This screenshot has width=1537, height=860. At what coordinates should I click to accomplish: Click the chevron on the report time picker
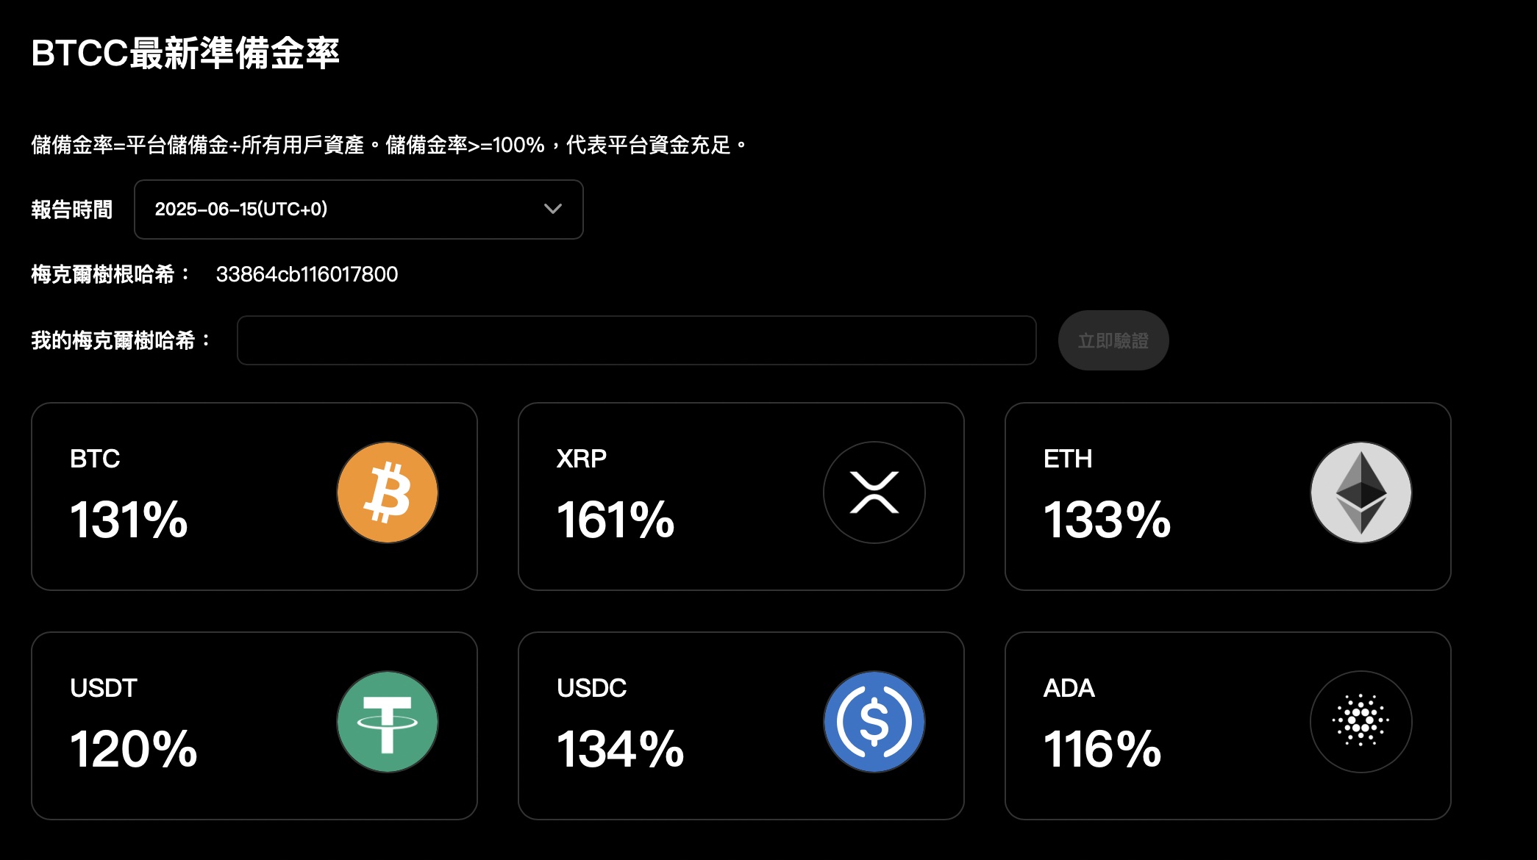point(553,209)
